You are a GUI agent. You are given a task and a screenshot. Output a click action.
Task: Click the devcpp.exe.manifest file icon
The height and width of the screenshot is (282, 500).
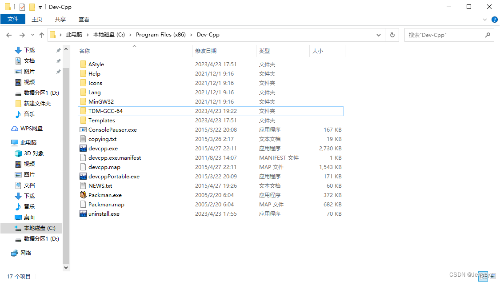pyautogui.click(x=83, y=158)
